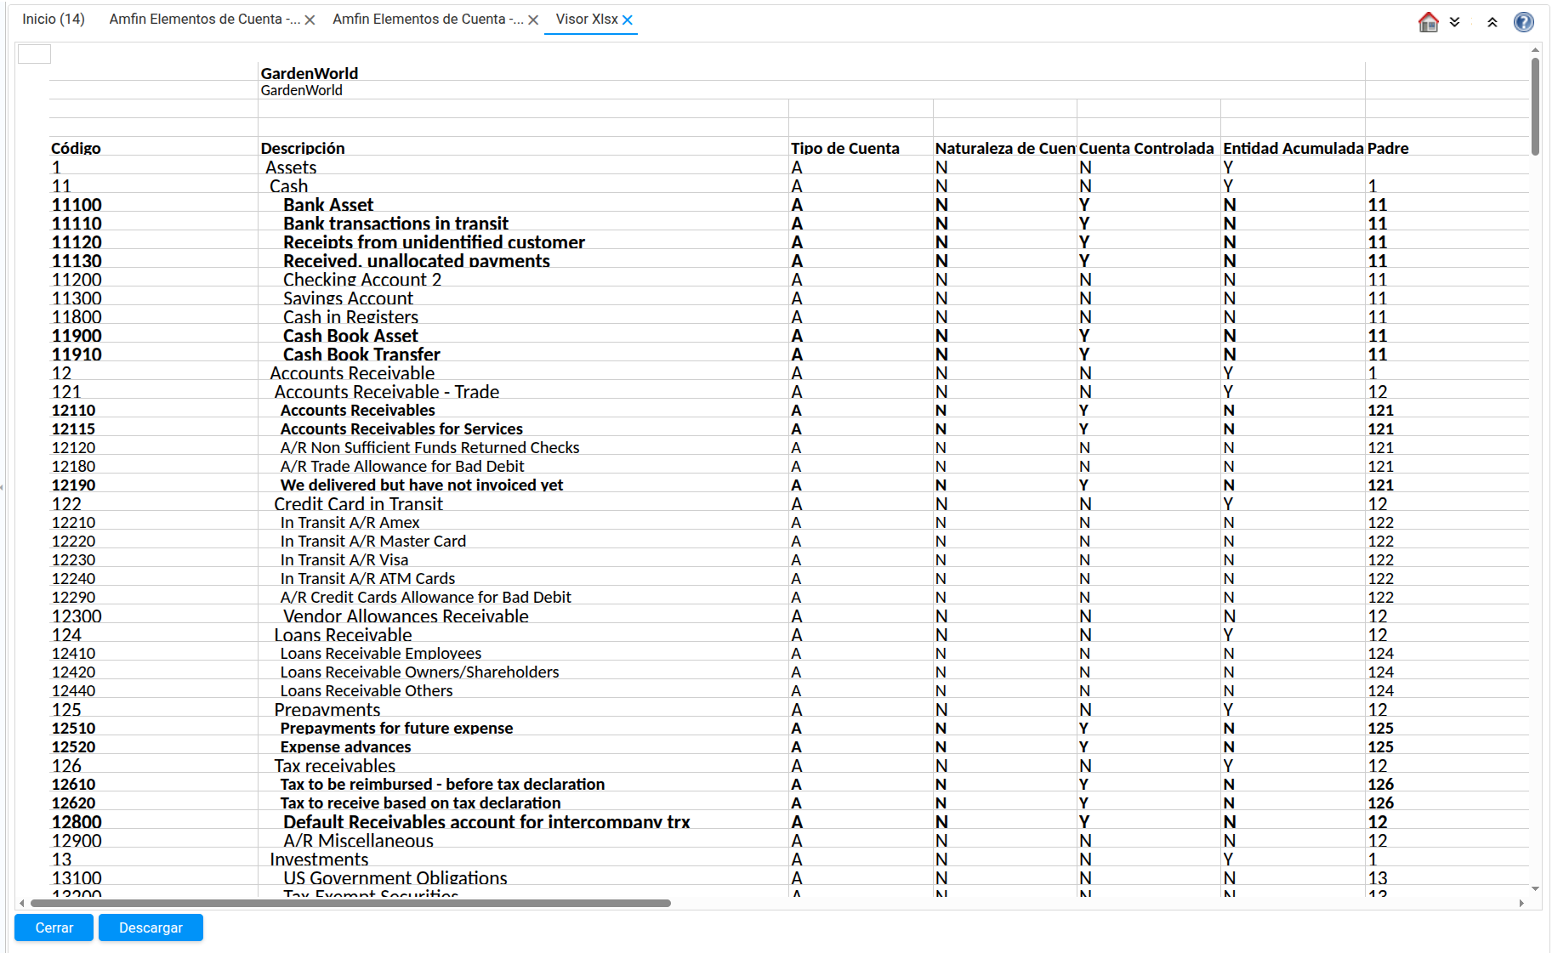This screenshot has width=1552, height=953.
Task: Close the Visor Xlsx tab
Action: coord(628,20)
